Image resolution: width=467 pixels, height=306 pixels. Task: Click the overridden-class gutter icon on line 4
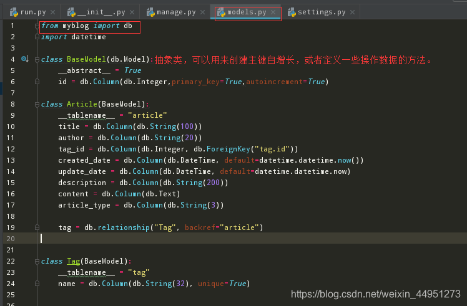tap(25, 59)
